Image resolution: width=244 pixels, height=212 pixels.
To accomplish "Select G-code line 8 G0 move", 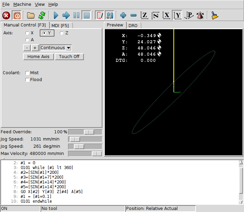I will (52, 192).
